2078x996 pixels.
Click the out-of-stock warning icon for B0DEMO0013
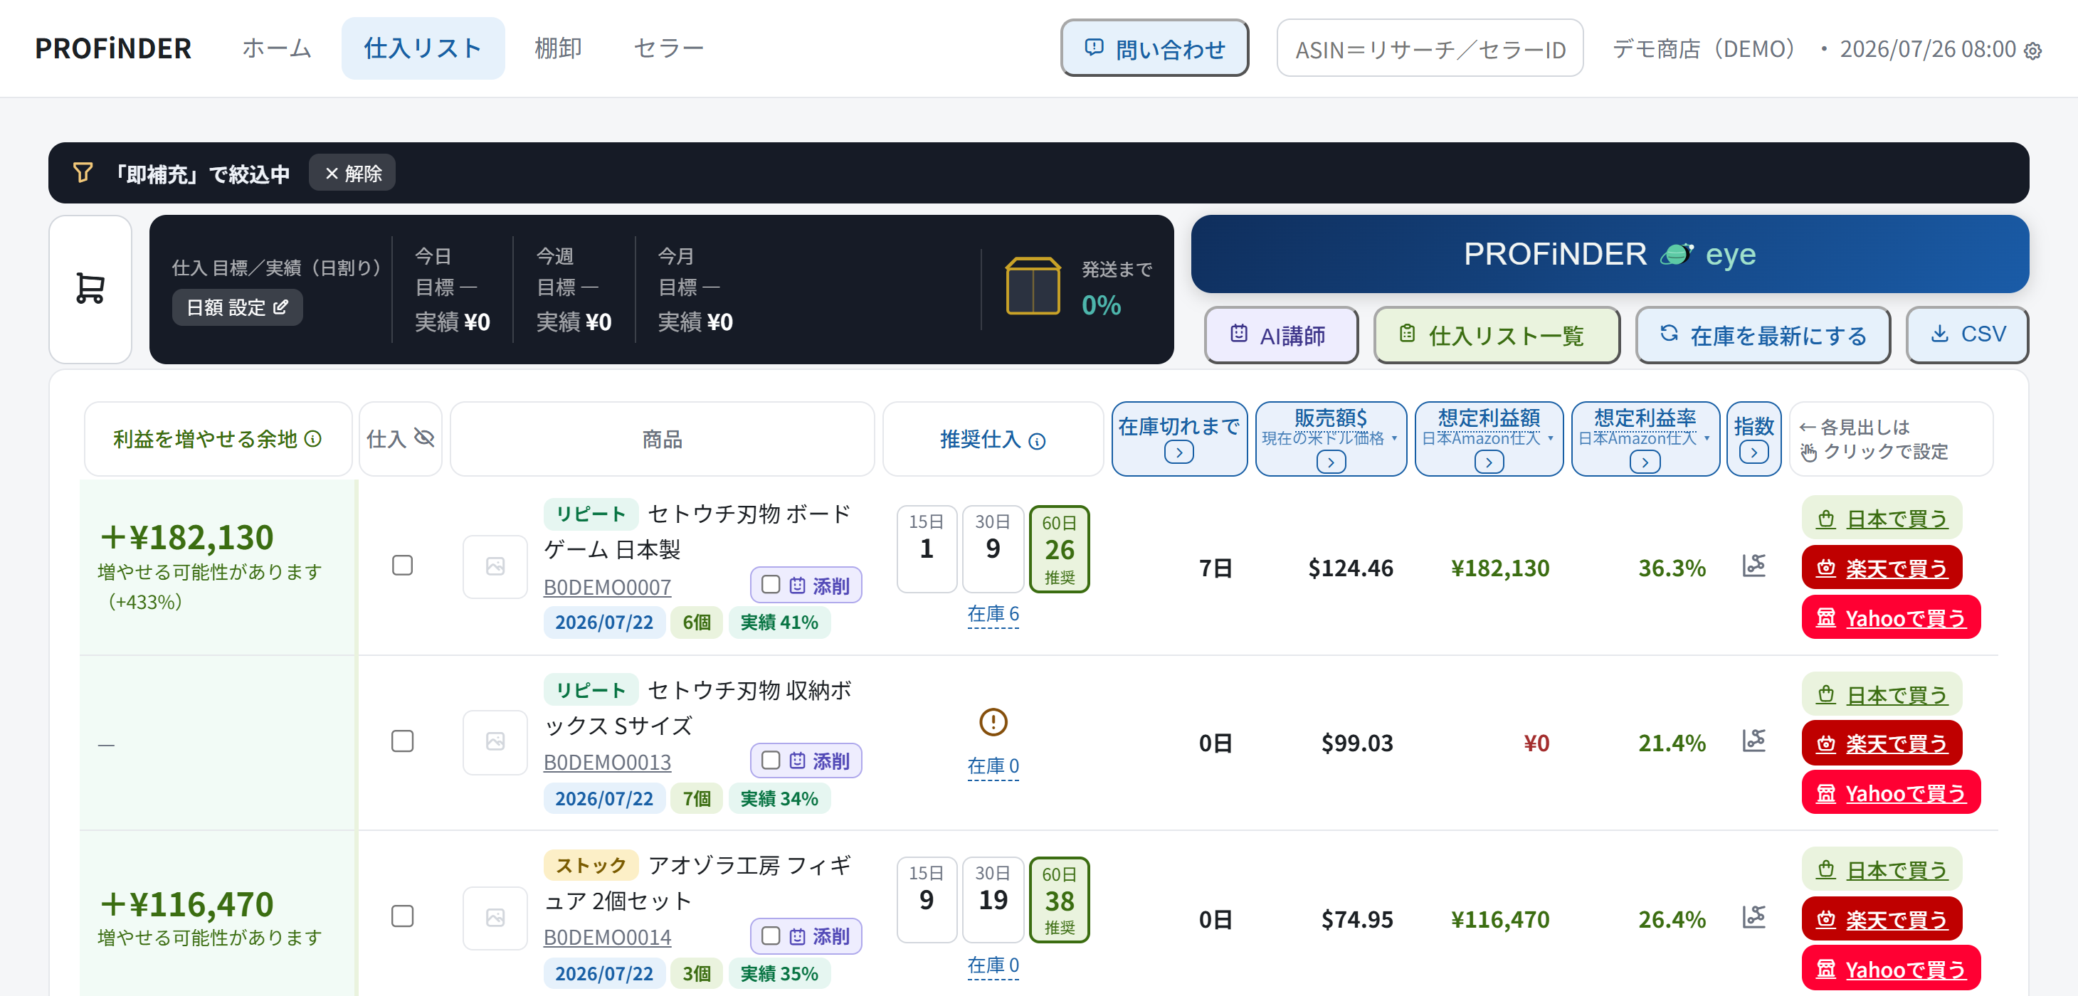993,722
